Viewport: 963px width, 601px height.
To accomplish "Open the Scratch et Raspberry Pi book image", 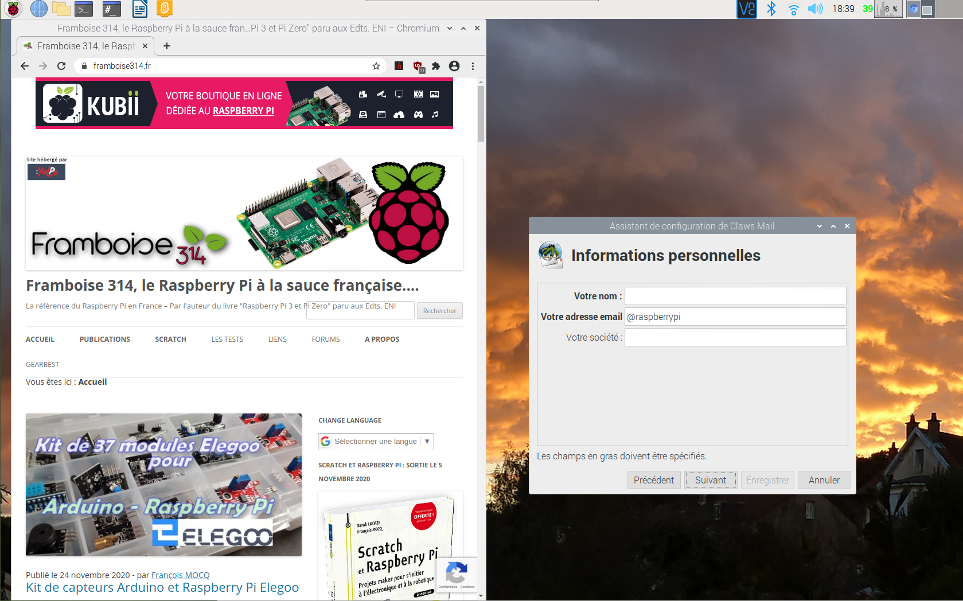I will point(391,546).
